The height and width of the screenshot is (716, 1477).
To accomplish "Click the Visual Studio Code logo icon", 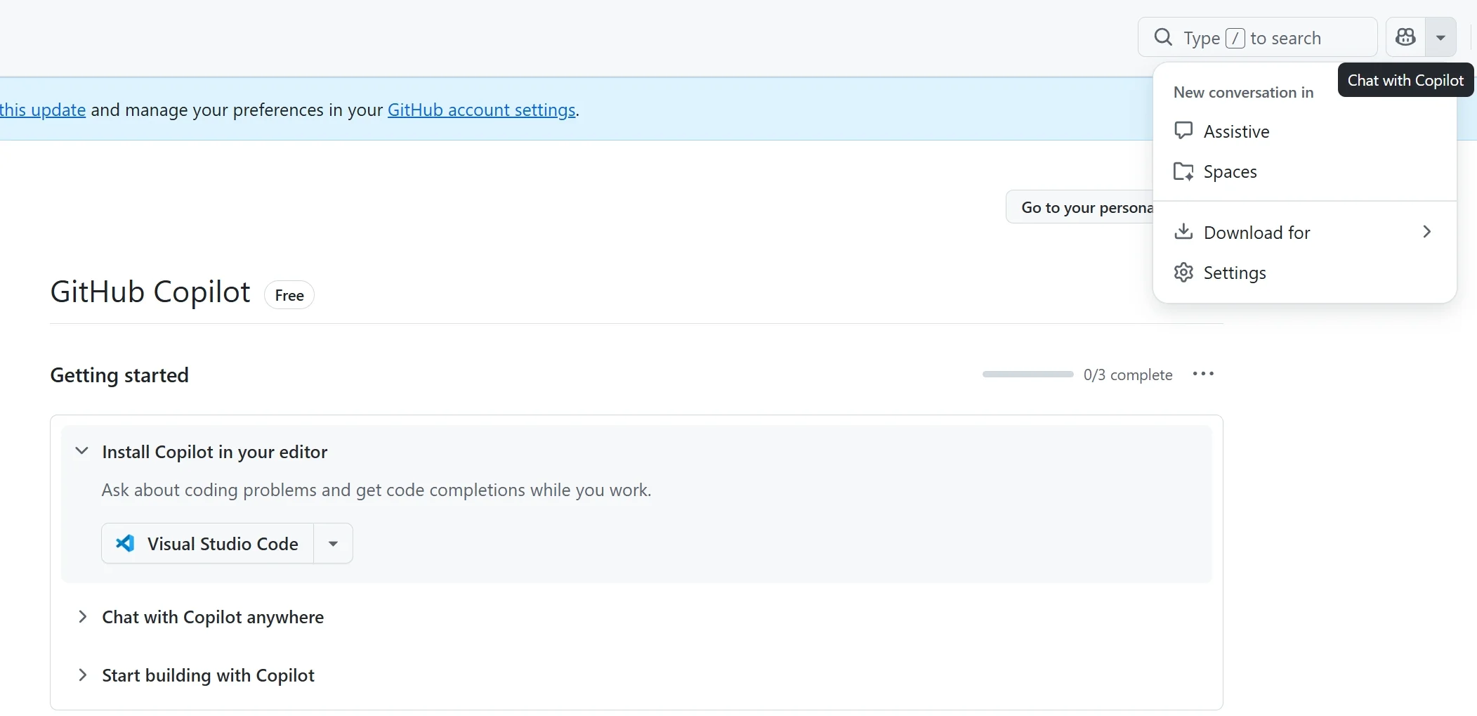I will click(x=125, y=543).
